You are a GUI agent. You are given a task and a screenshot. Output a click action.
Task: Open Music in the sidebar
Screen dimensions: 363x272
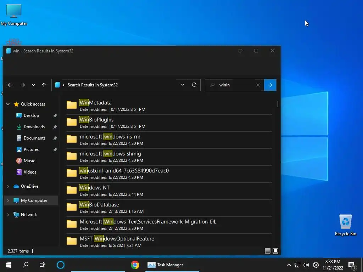[29, 161]
